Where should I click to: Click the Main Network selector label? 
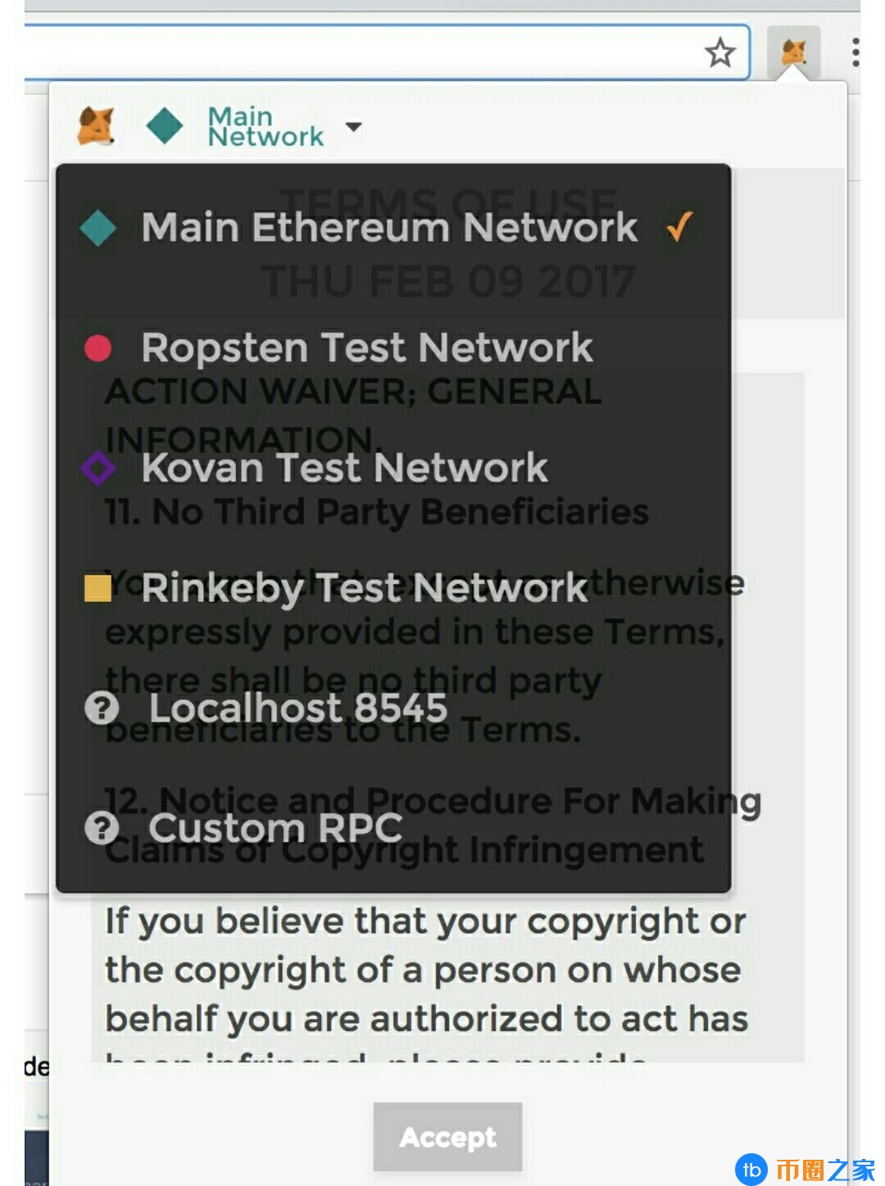tap(265, 127)
